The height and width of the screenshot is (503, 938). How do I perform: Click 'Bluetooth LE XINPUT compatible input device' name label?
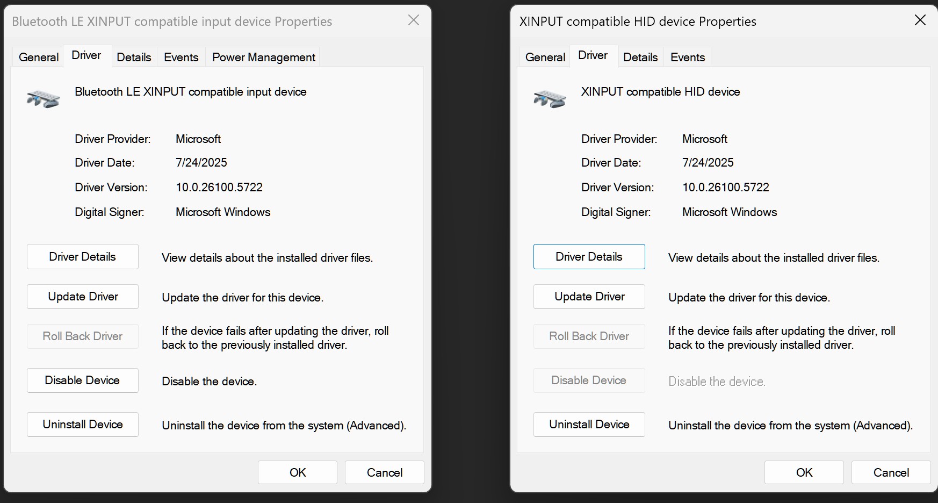point(191,92)
